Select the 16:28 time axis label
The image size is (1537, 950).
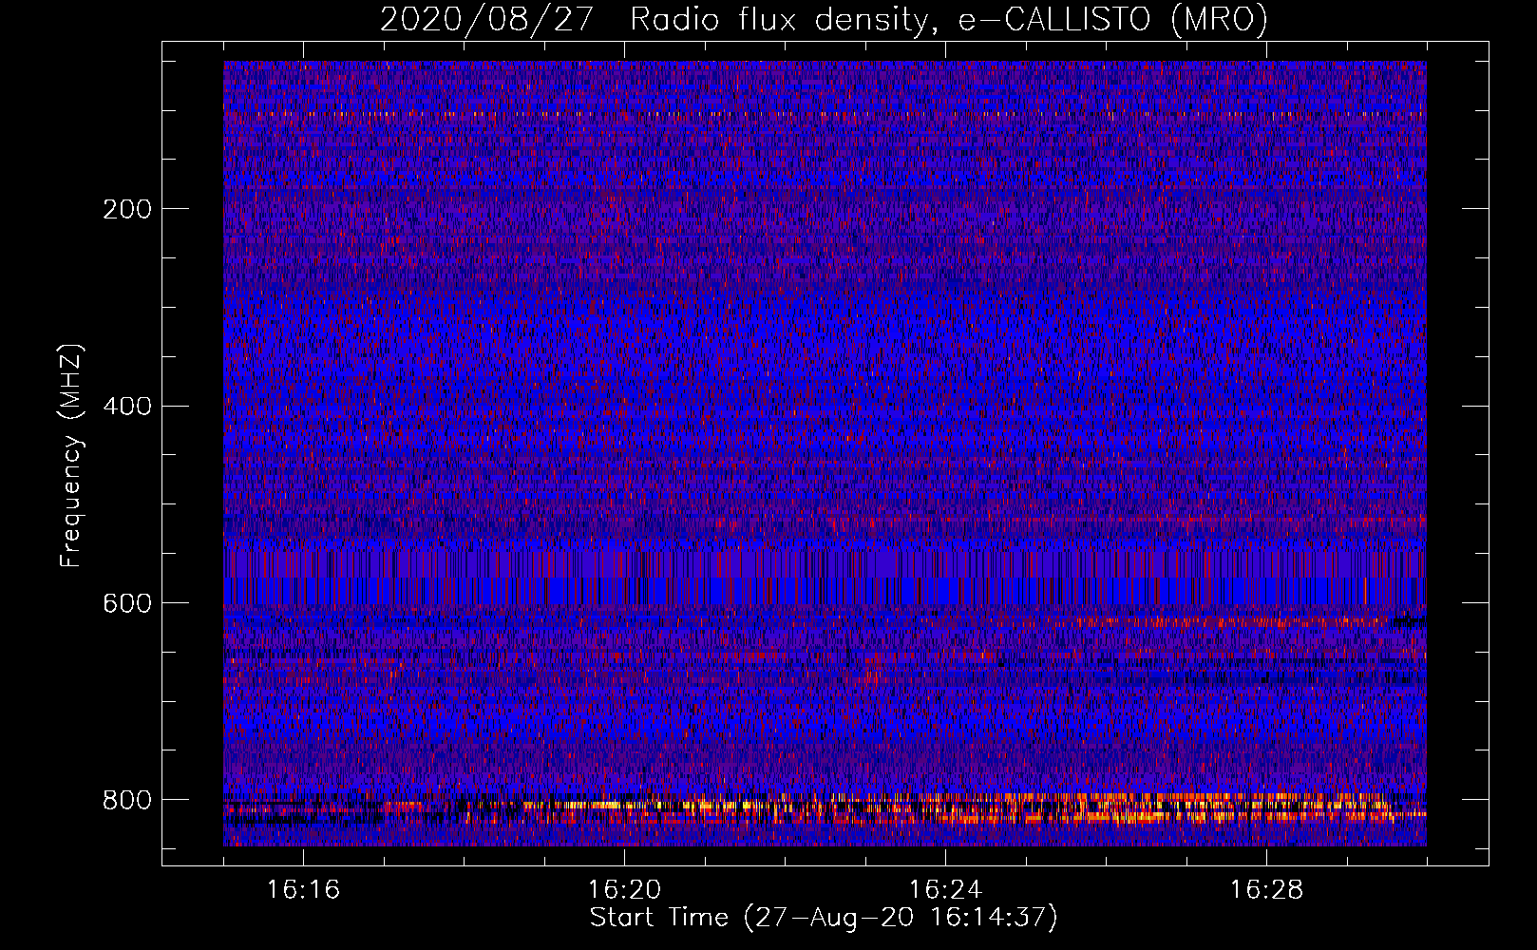coord(1266,890)
